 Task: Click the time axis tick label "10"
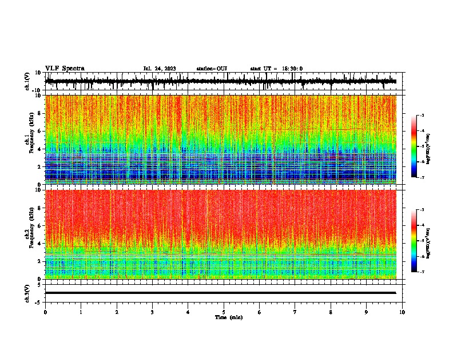click(x=402, y=312)
